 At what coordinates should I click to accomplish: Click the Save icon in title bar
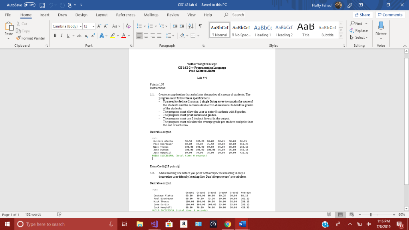pos(42,5)
